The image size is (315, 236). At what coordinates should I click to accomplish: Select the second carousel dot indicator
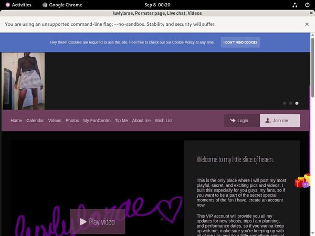(290, 103)
